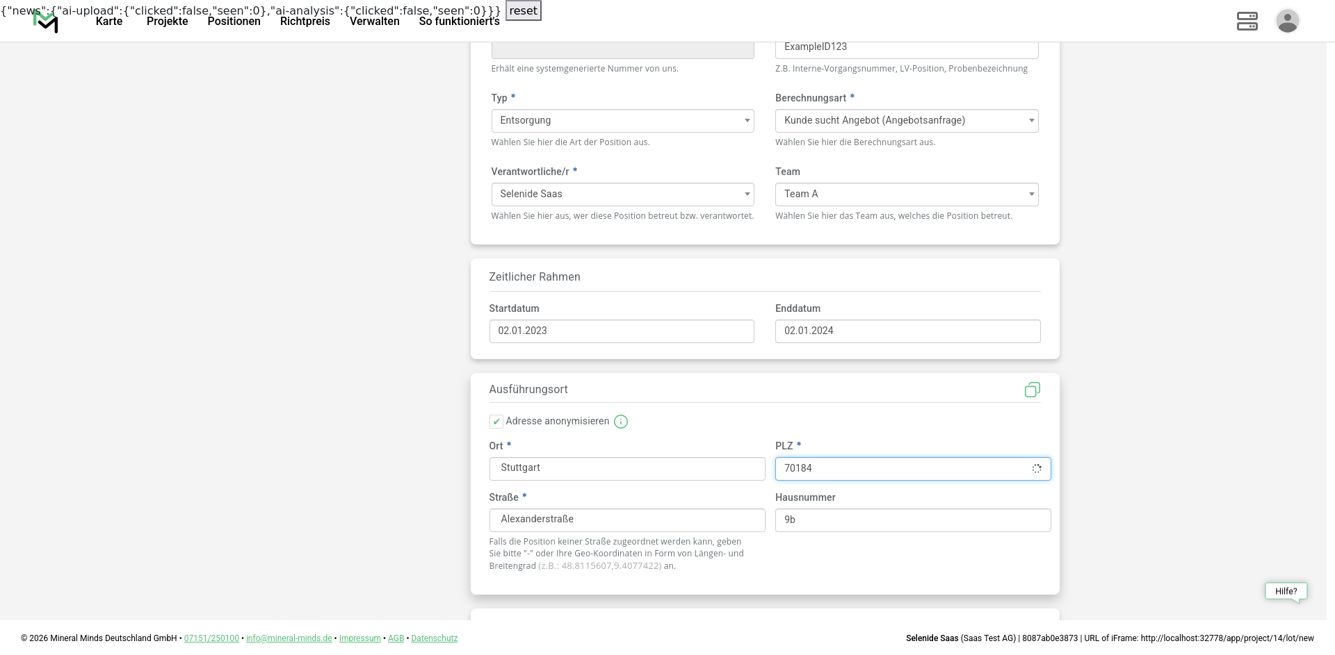The width and height of the screenshot is (1335, 655).
Task: Toggle the Adresse anonymisieren checkbox
Action: 496,422
